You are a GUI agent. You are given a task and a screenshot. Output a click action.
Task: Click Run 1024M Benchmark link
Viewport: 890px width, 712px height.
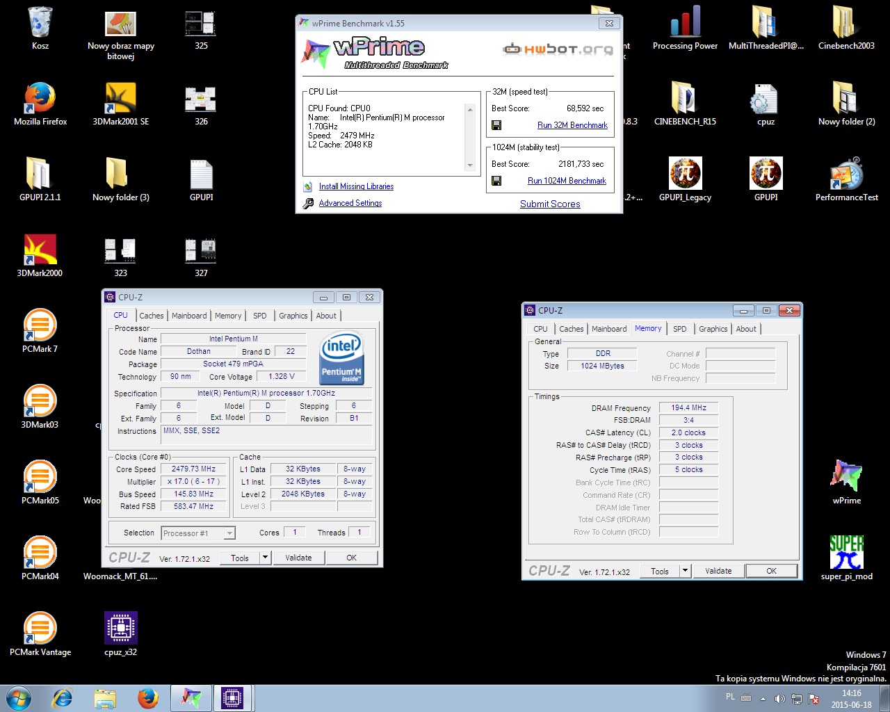567,181
